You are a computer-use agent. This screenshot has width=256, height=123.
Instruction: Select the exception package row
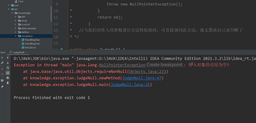[x=26, y=36]
